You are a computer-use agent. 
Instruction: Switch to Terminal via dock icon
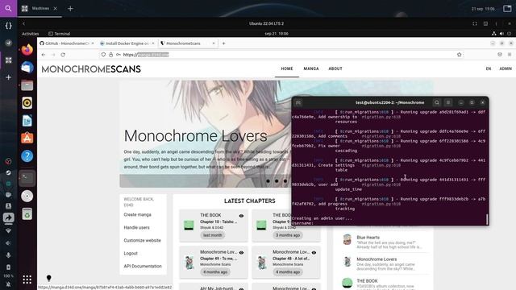coord(27,178)
